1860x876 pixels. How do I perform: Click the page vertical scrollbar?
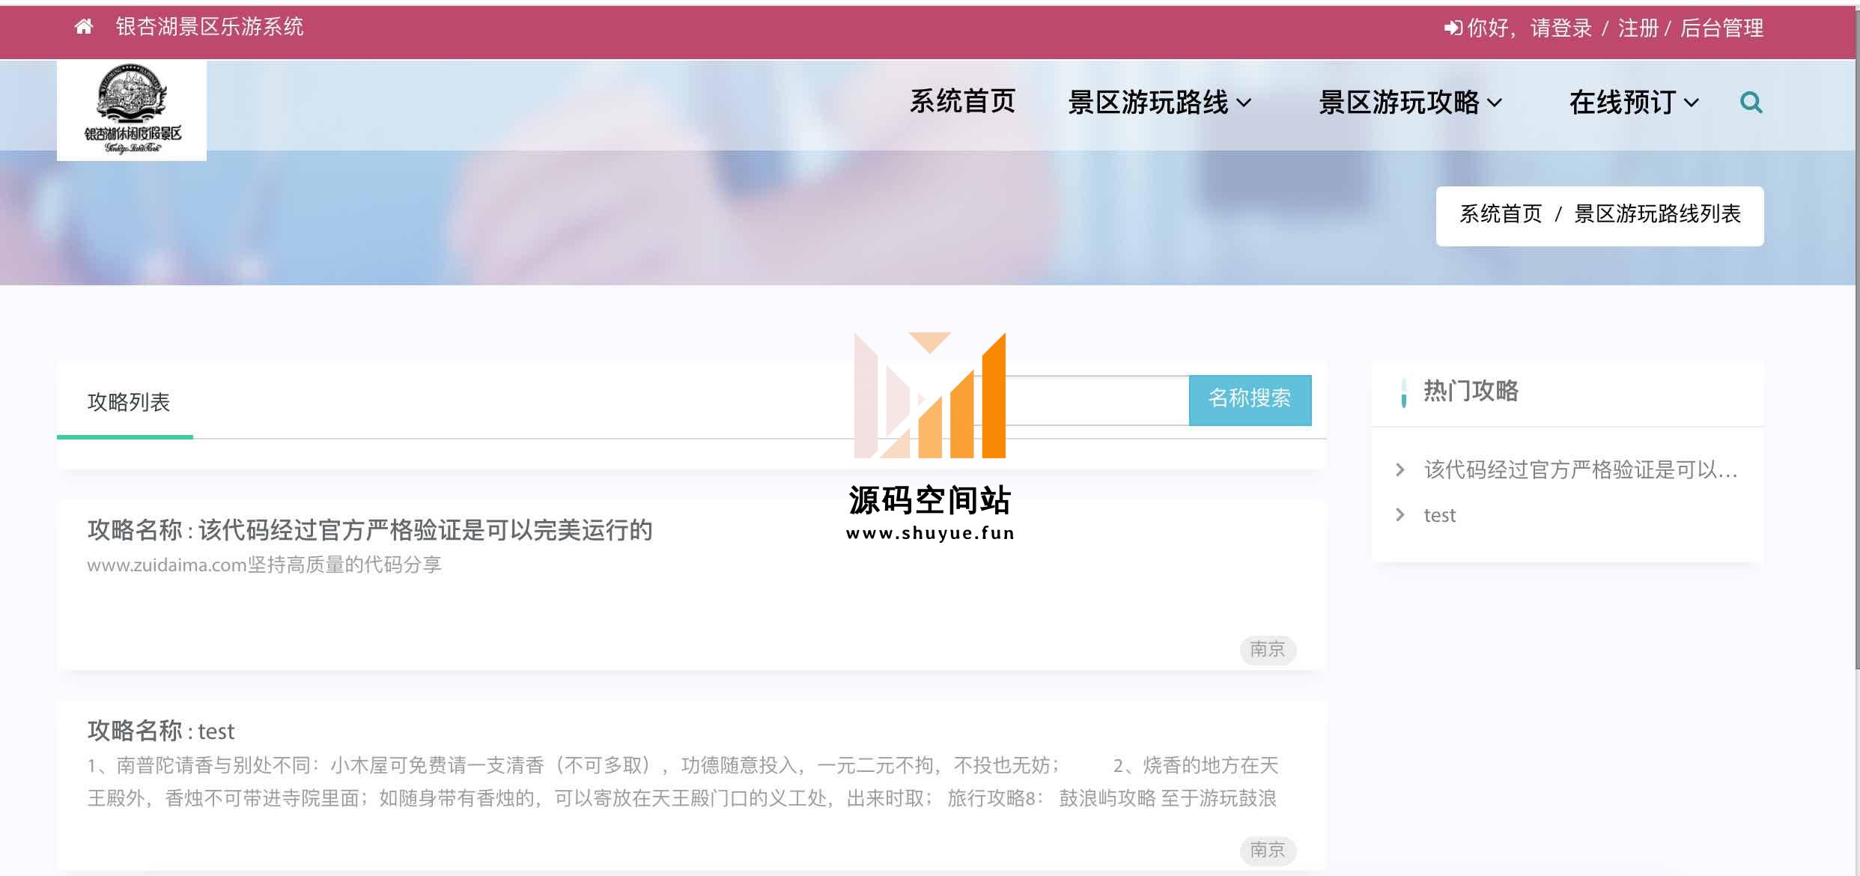1857,337
